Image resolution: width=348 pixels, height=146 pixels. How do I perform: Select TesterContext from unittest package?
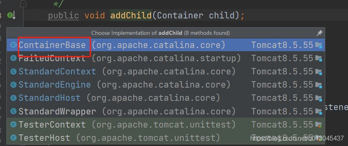pos(166,124)
